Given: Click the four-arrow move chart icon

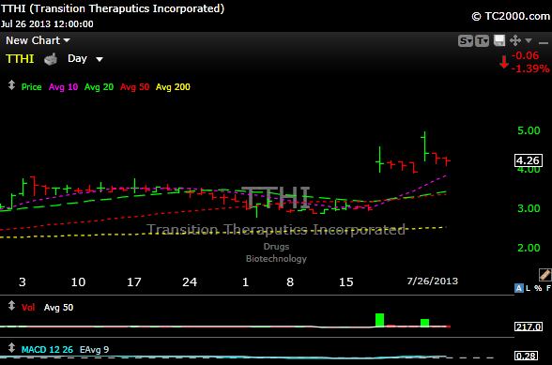Looking at the screenshot, I should [515, 41].
